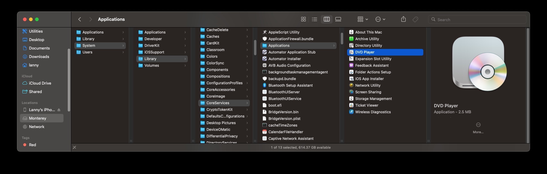Filter by the Red tag
547x174 pixels.
click(x=42, y=145)
